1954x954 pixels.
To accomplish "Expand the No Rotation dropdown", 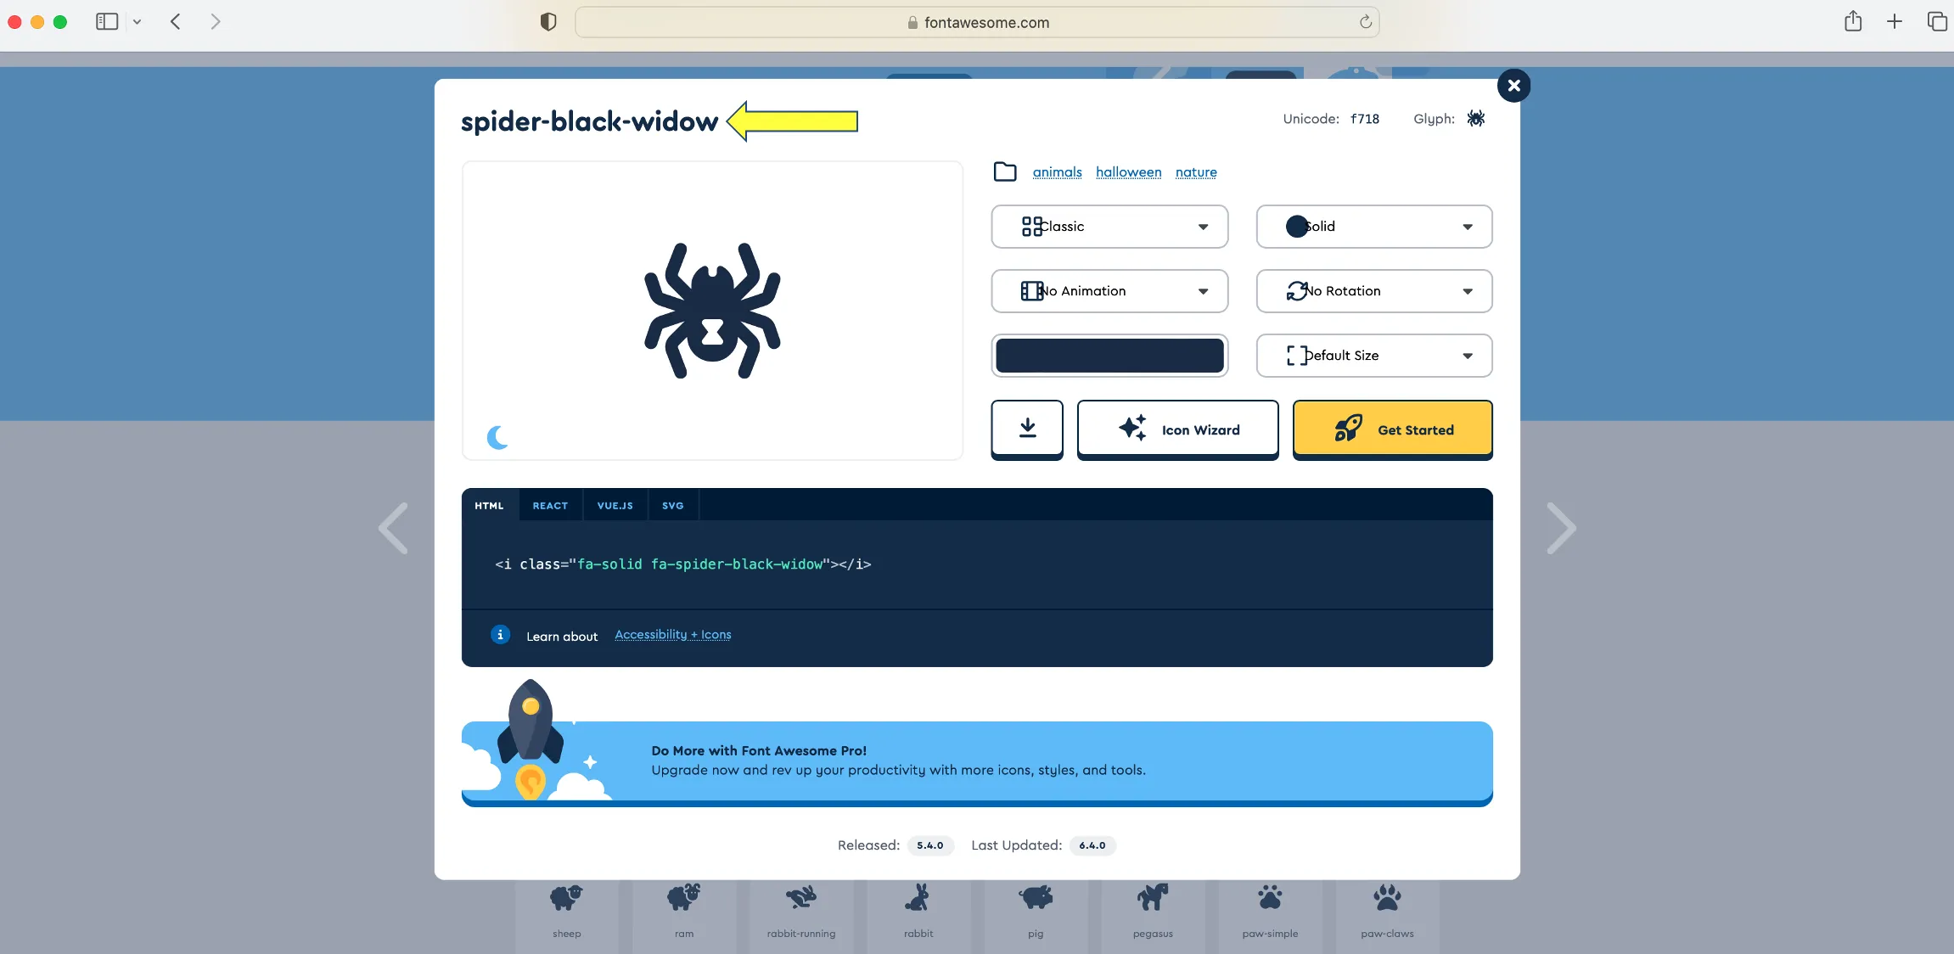I will point(1374,291).
